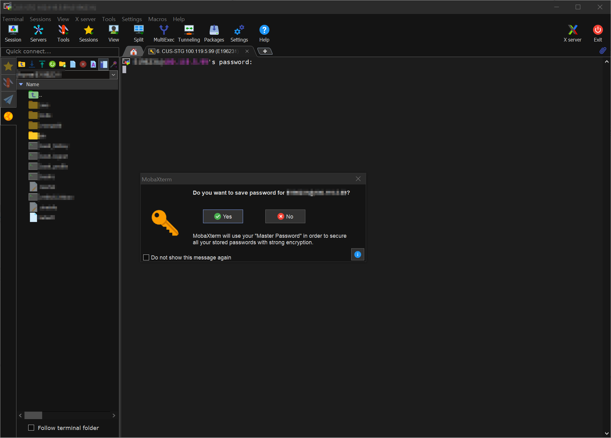Viewport: 611px width, 438px height.
Task: Open the remote path dropdown arrow
Action: pyautogui.click(x=113, y=75)
